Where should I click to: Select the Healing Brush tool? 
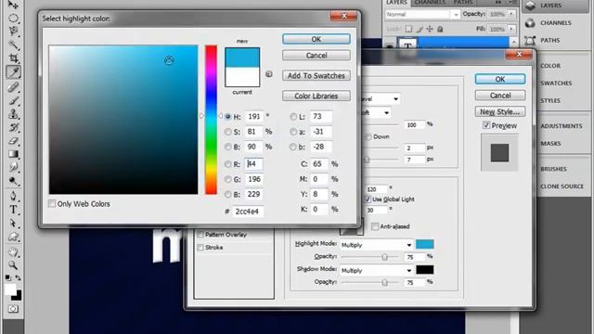[x=13, y=87]
